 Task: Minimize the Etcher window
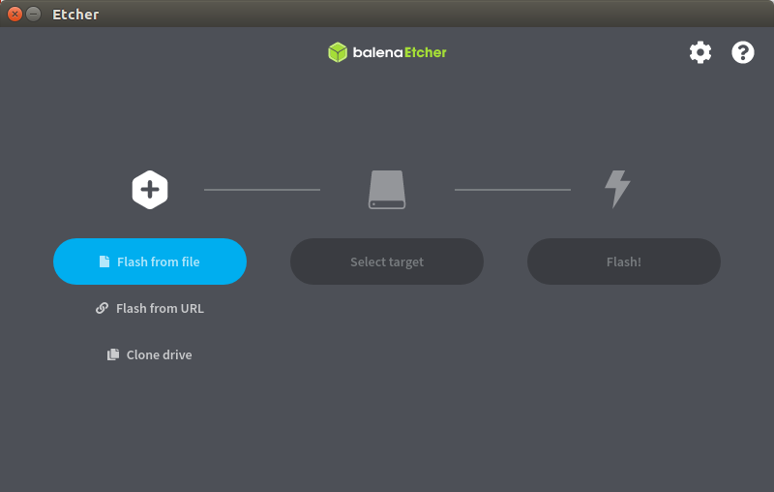click(x=34, y=14)
